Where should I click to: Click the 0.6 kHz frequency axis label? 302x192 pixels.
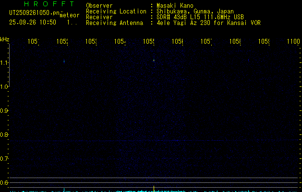tap(4, 182)
